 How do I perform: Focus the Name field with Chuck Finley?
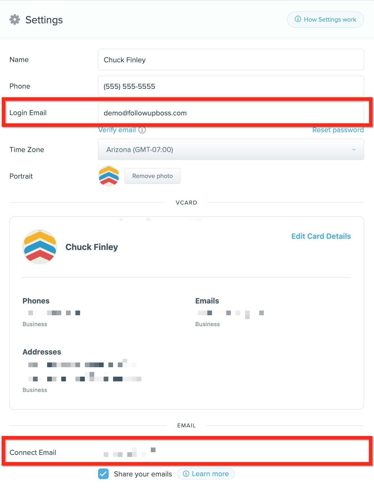coord(231,60)
